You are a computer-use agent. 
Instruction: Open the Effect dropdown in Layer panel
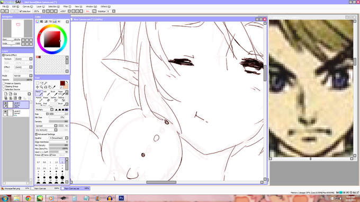pyautogui.click(x=23, y=67)
